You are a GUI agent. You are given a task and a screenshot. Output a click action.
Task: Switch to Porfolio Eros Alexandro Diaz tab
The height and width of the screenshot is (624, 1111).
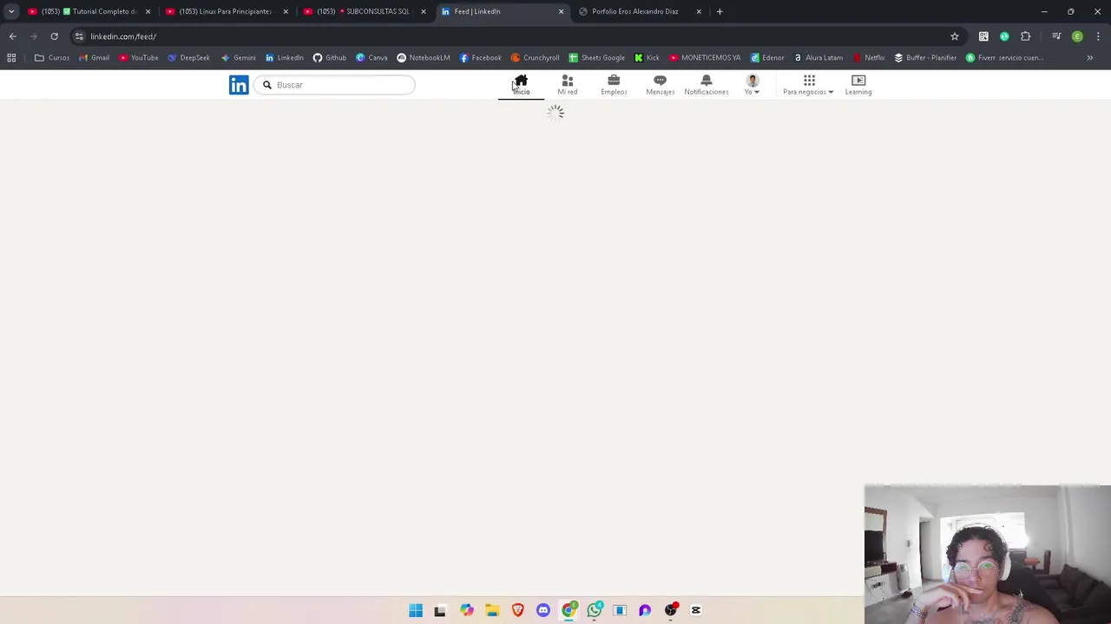pos(641,11)
